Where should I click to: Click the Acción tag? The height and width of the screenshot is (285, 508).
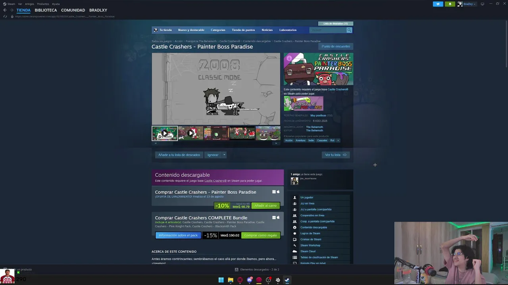289,141
